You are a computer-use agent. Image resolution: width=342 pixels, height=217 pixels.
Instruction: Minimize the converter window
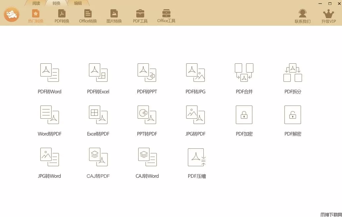coord(320,4)
